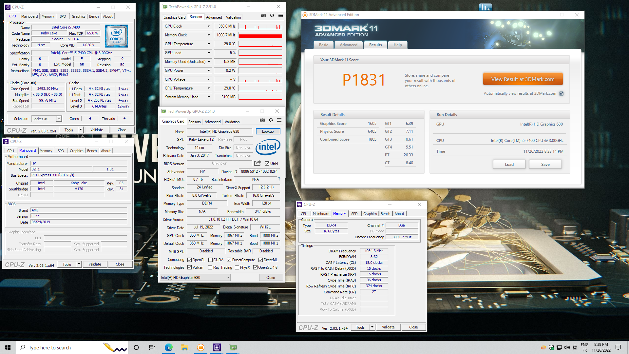This screenshot has height=354, width=629.
Task: Click Lookup button in GPU-Z
Action: [268, 131]
